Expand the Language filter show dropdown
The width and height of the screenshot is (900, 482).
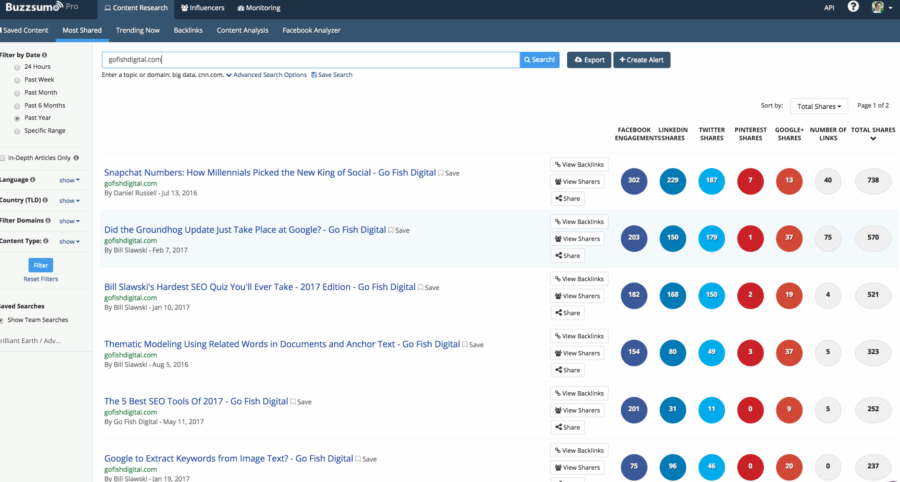pos(69,180)
